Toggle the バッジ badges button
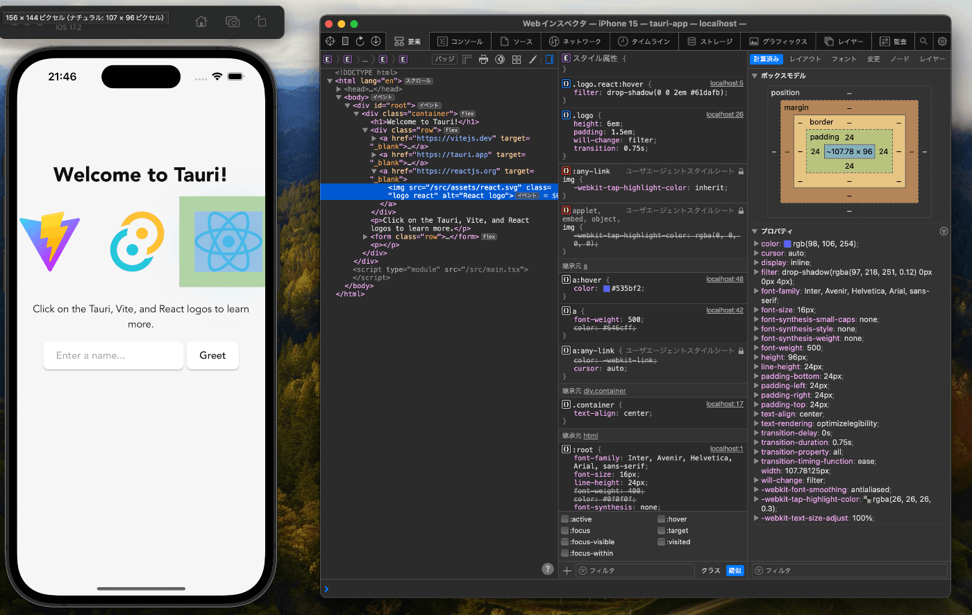Image resolution: width=972 pixels, height=615 pixels. click(x=444, y=60)
